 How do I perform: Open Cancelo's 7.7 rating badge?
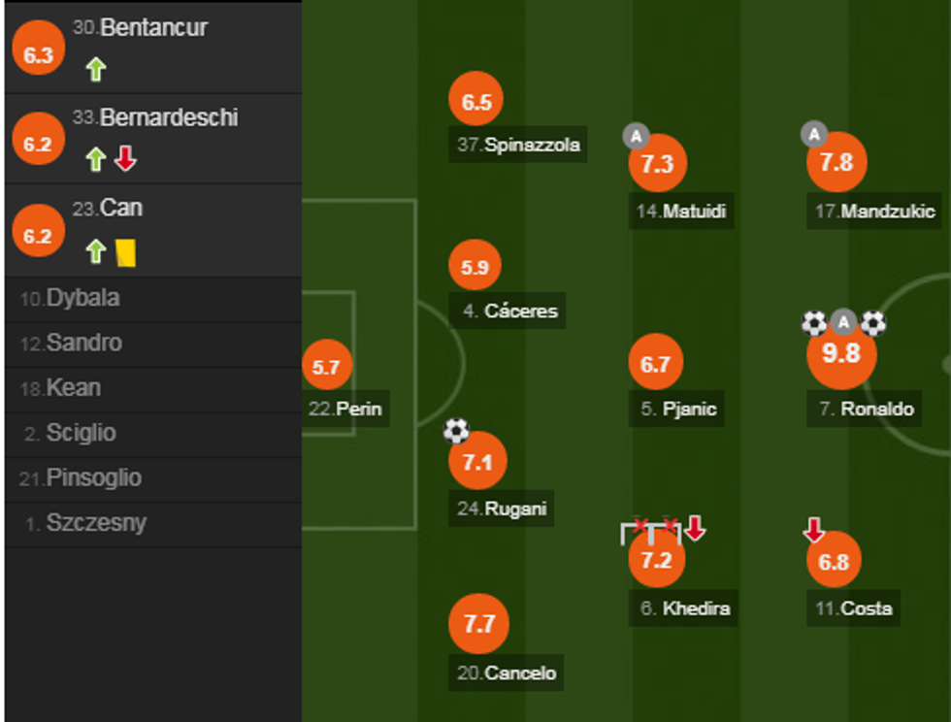coord(479,624)
